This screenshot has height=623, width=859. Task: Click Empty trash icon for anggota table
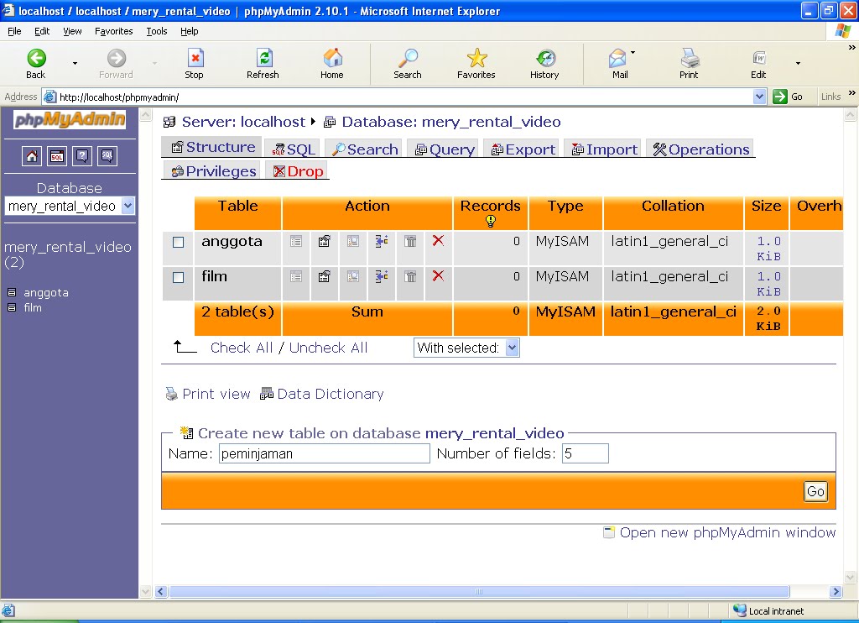[x=409, y=241]
